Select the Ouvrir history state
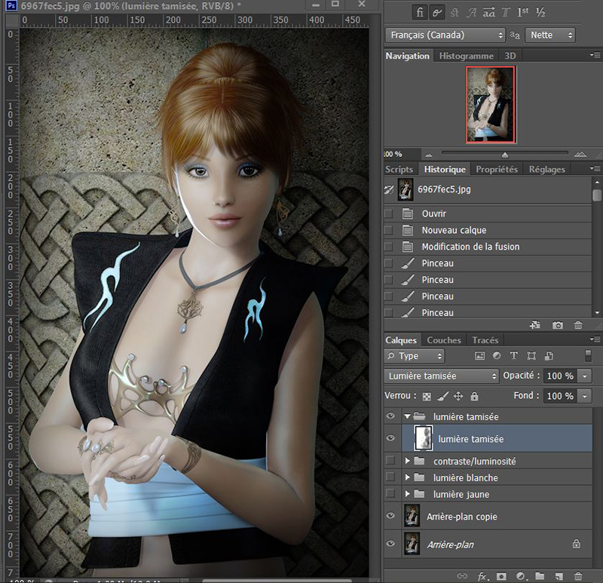The height and width of the screenshot is (583, 603). click(x=434, y=213)
